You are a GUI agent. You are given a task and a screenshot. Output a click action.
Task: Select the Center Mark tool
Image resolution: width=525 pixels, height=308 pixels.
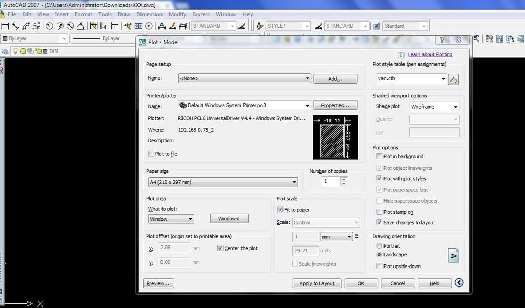tap(149, 26)
